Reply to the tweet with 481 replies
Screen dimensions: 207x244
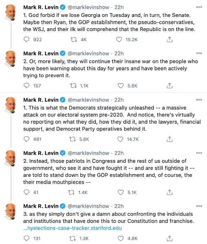[x=26, y=139]
